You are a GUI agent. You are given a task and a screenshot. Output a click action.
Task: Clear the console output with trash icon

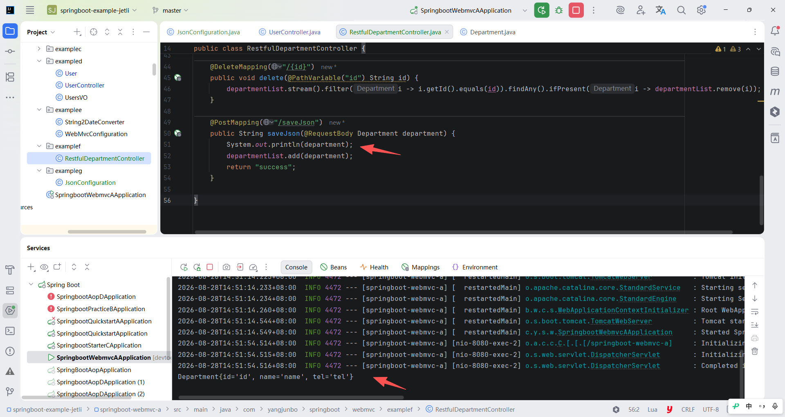pyautogui.click(x=755, y=351)
